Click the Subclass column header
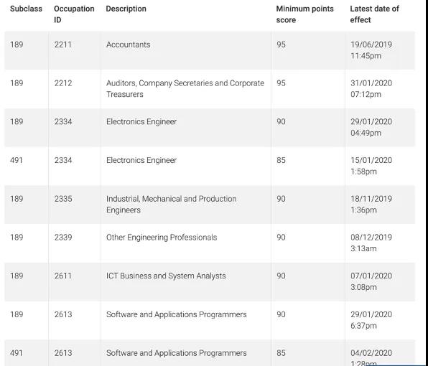428x366 pixels. coord(26,9)
